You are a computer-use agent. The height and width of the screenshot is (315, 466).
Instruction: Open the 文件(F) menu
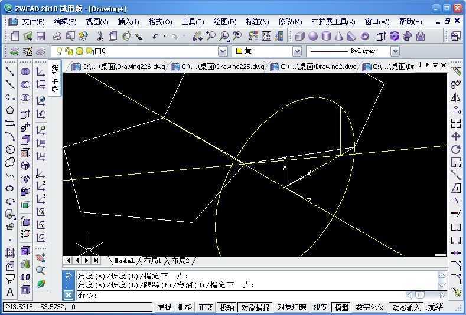[x=33, y=22]
